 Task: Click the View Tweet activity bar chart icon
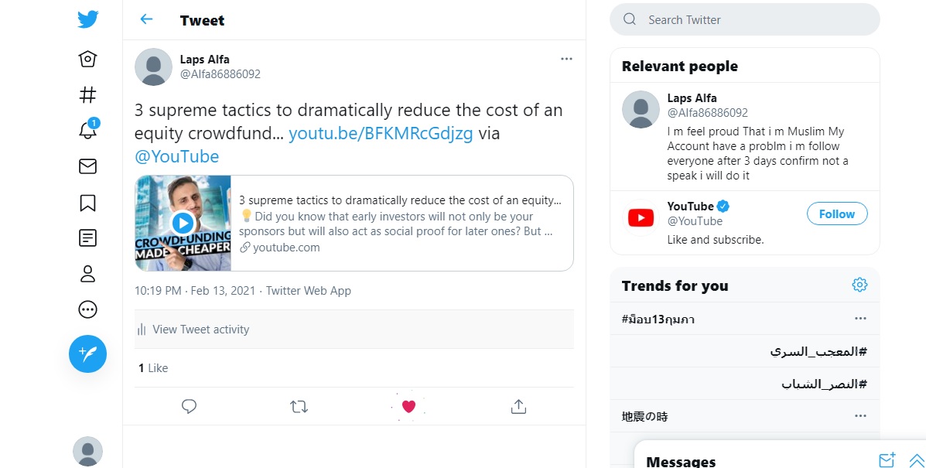[x=142, y=330]
